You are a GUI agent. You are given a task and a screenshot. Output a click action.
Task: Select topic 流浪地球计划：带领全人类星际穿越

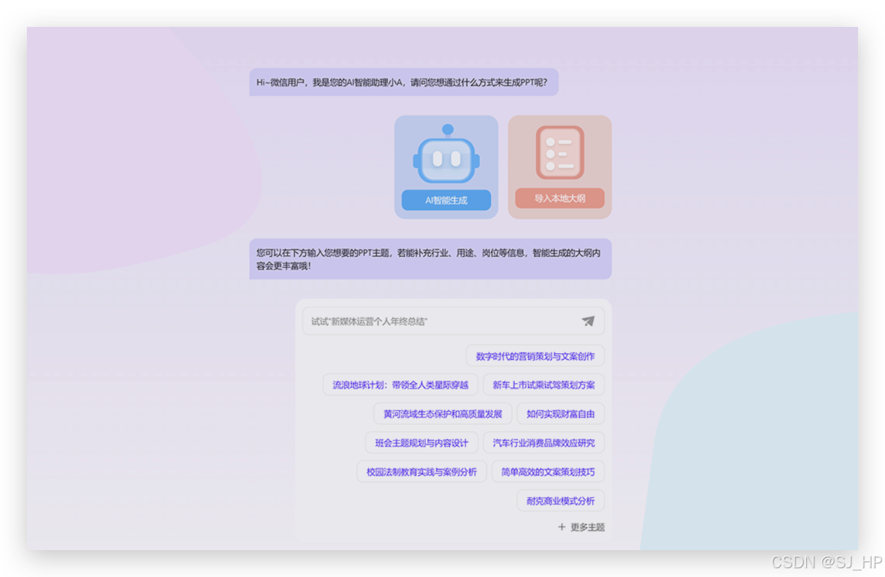400,385
